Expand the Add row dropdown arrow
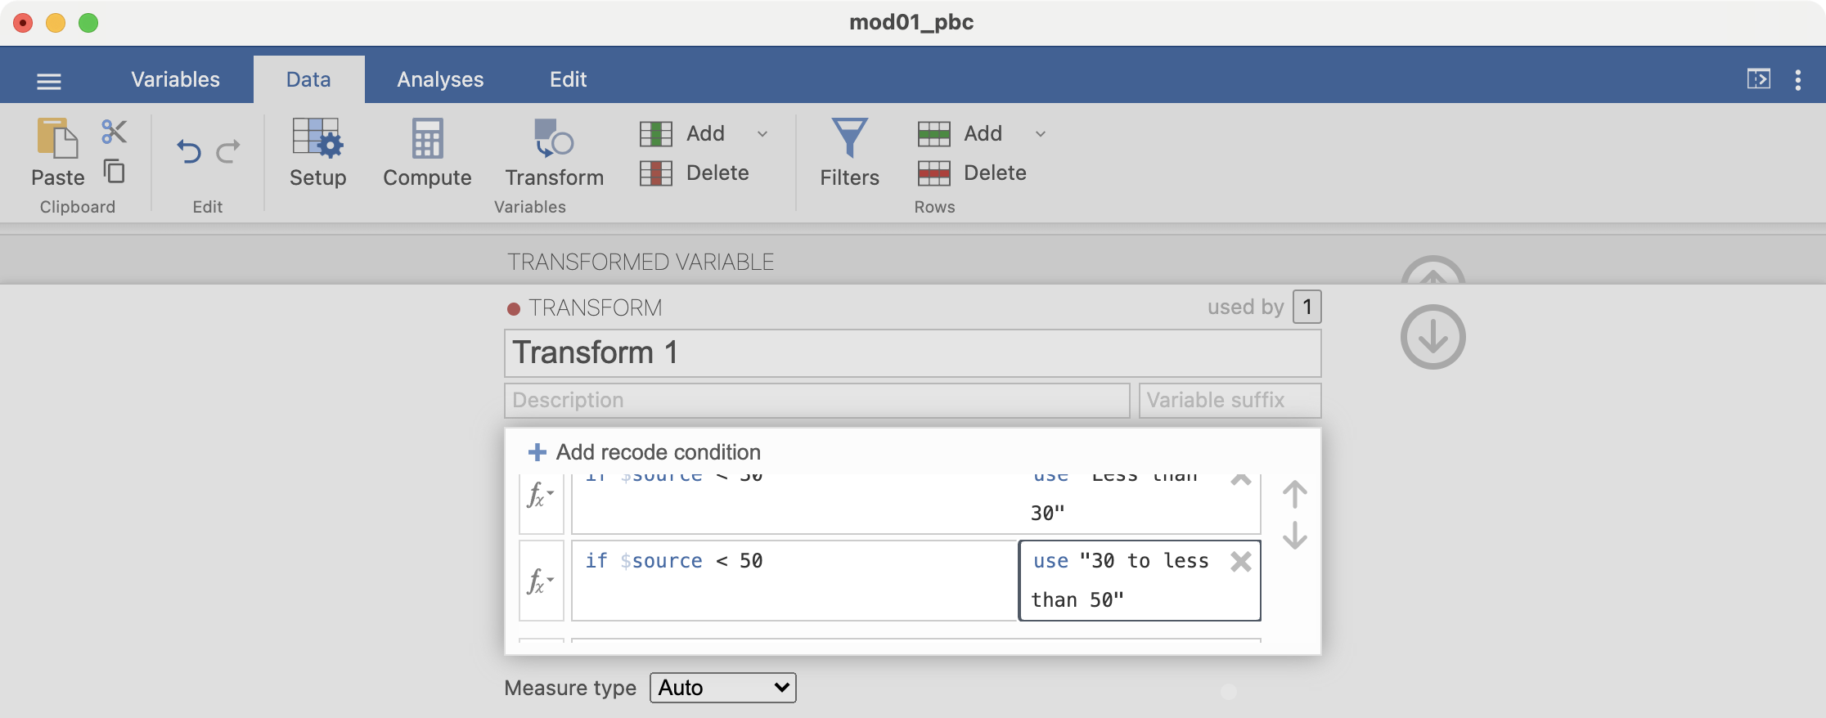This screenshot has height=718, width=1826. coord(1041,134)
